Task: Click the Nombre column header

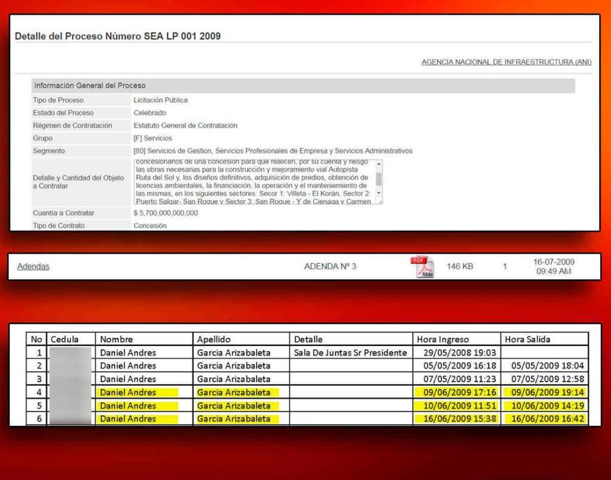Action: 116,339
